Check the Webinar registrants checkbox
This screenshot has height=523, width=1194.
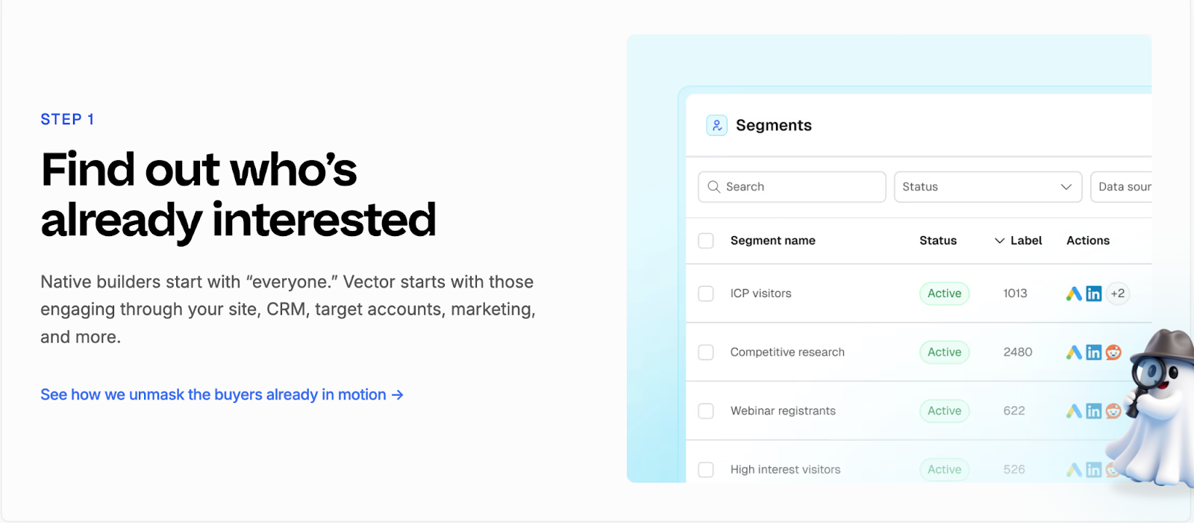pos(705,411)
